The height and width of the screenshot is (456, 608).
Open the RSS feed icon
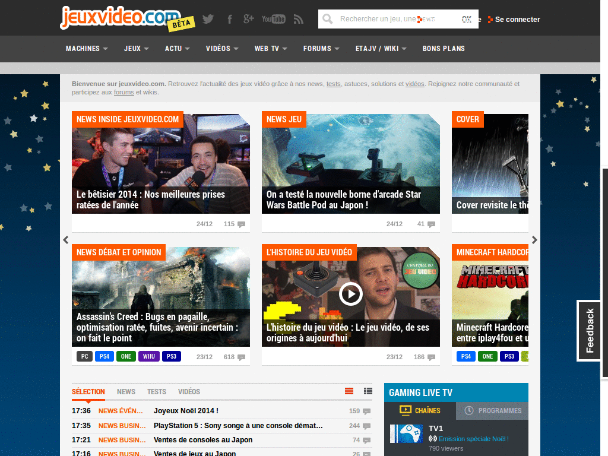click(x=298, y=19)
